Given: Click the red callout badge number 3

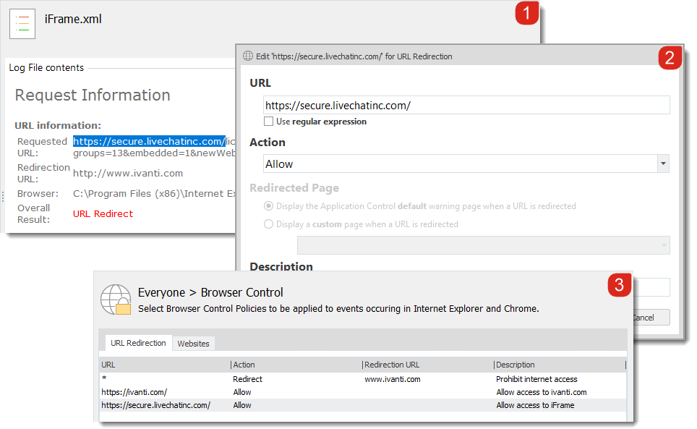Looking at the screenshot, I should pos(618,285).
